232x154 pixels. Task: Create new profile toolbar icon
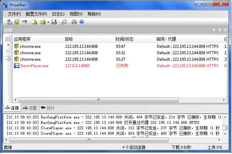click(34, 22)
